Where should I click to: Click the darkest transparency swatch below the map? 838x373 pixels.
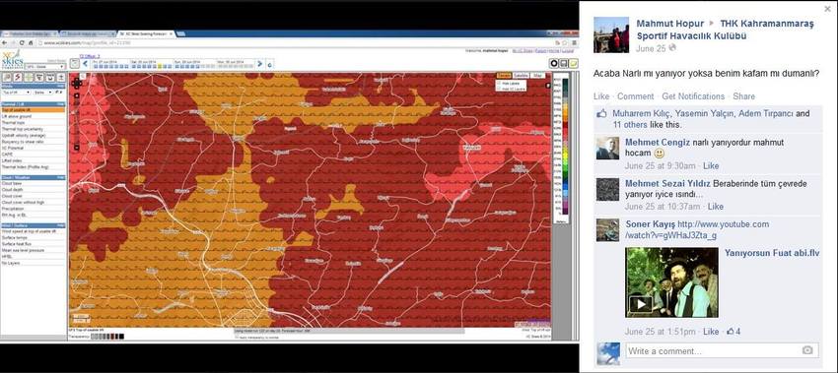click(121, 337)
